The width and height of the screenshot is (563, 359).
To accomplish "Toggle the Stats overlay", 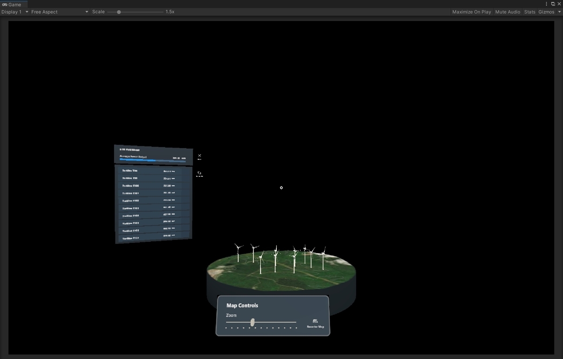I will coord(530,12).
